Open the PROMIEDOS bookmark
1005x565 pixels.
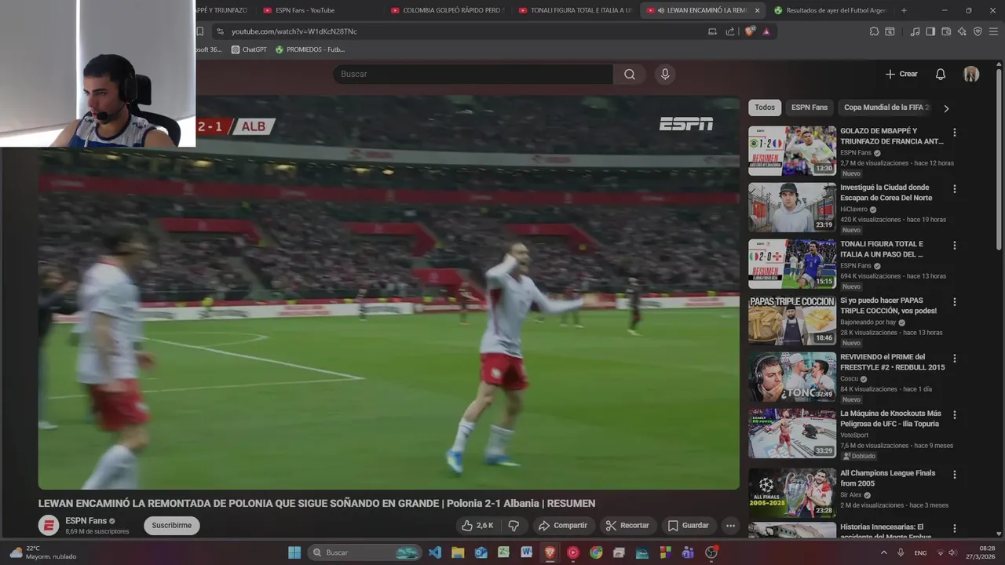tap(309, 49)
